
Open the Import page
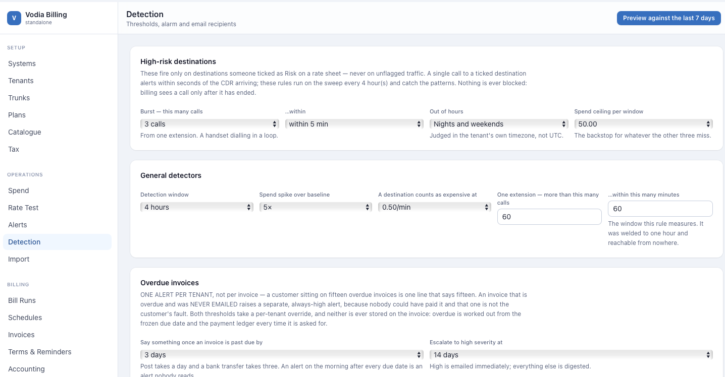(x=57, y=259)
